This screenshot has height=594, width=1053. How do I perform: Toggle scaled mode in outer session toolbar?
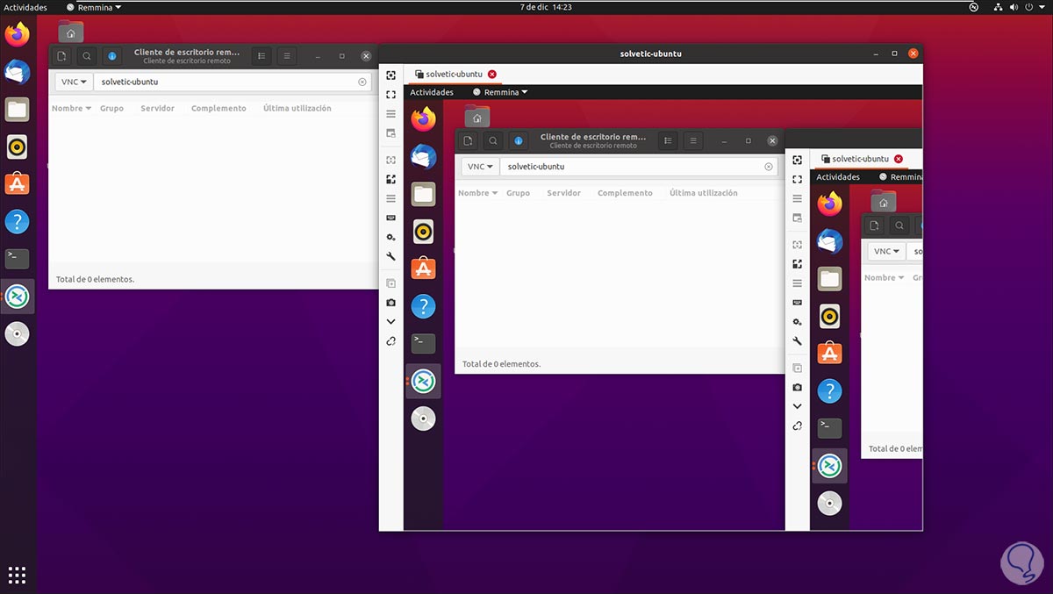(x=390, y=179)
